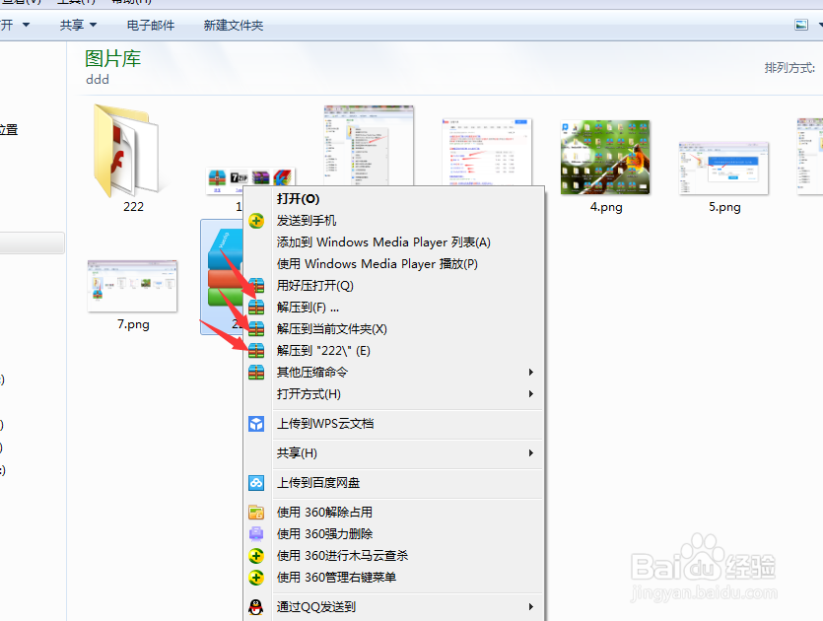Click the 222 folder name label
This screenshot has height=621, width=823.
click(x=133, y=207)
